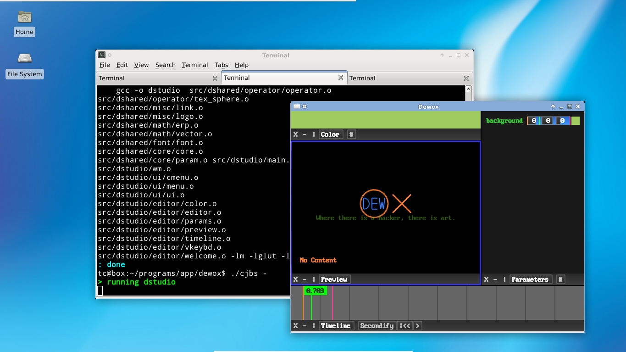Collapse the Parameters panel with its minus

point(495,279)
